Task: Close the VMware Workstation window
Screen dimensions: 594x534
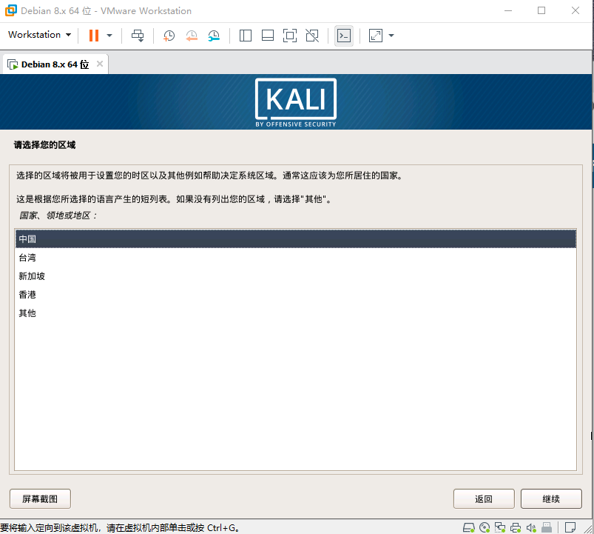Action: pos(575,10)
